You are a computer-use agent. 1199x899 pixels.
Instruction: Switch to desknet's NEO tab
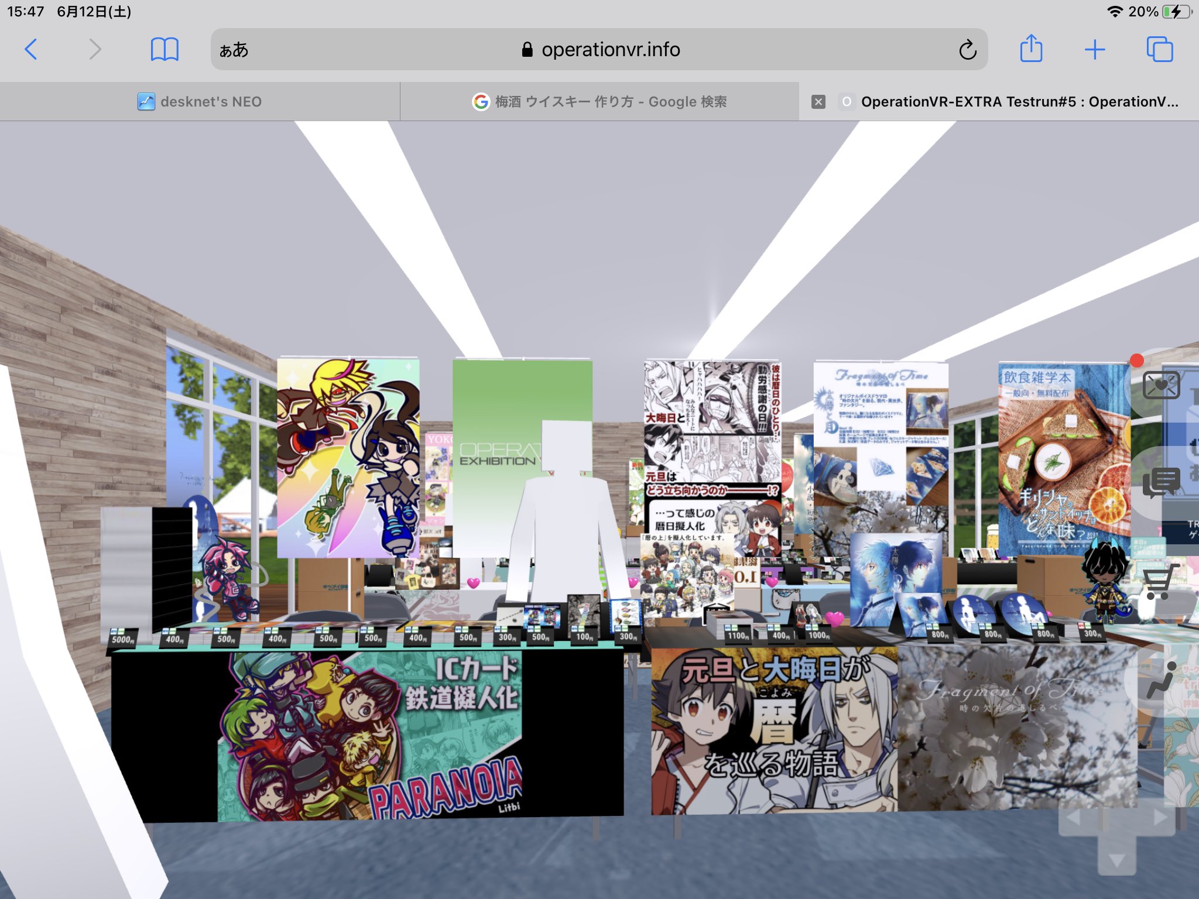[200, 102]
